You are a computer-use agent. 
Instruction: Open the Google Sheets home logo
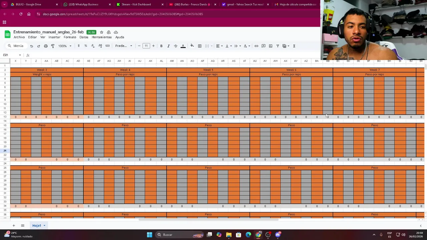[x=7, y=34]
